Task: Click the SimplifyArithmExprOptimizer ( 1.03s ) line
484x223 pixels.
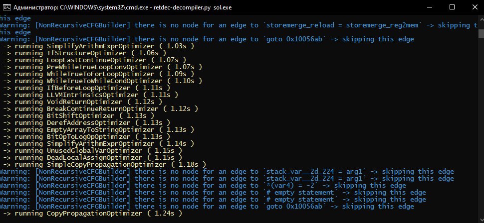Action: [x=98, y=46]
